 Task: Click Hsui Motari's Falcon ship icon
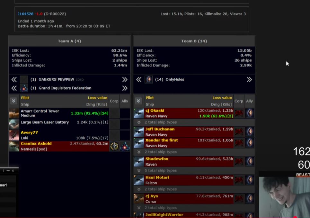tap(139, 180)
